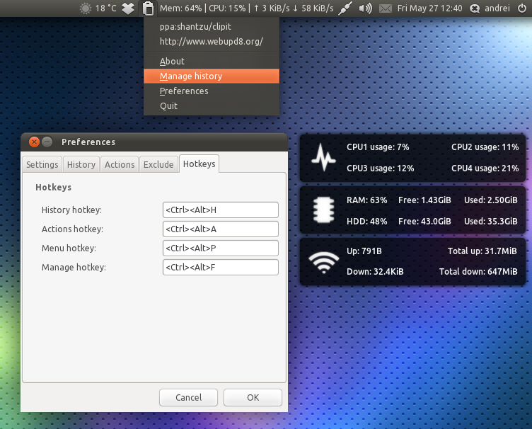Viewport: 532px width, 429px height.
Task: Open the power session menu icon
Action: pyautogui.click(x=522, y=8)
